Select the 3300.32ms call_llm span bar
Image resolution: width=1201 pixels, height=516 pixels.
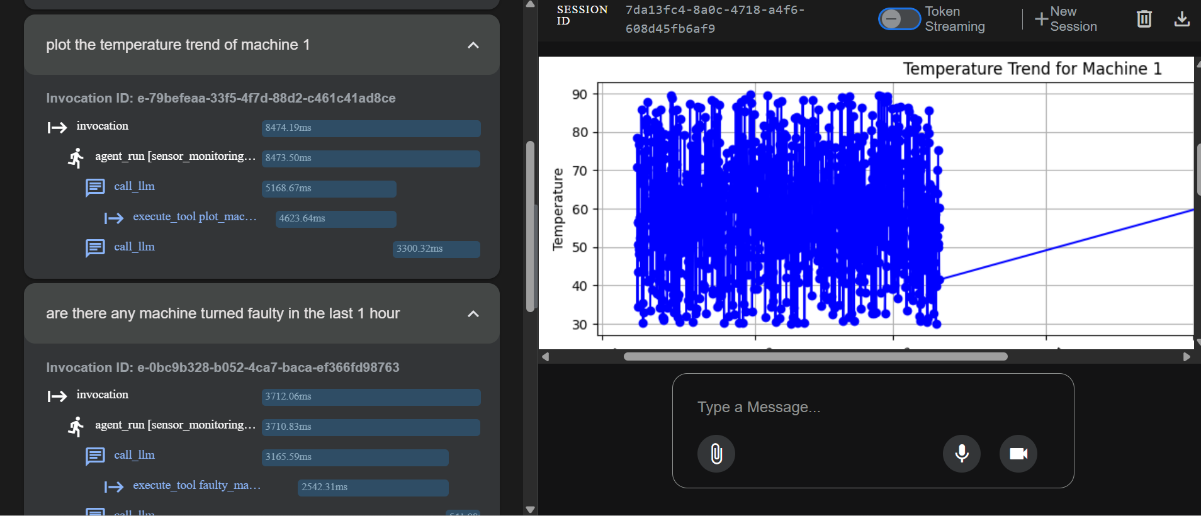pyautogui.click(x=436, y=249)
